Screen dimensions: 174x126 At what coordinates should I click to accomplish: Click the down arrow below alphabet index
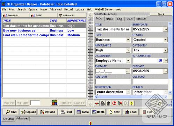(90, 104)
